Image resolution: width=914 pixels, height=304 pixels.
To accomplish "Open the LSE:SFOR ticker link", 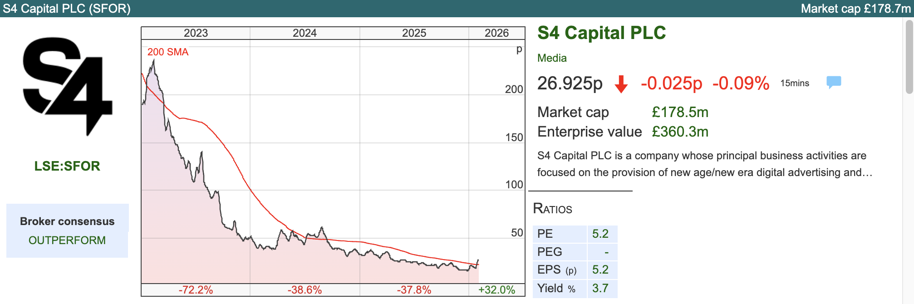I will (67, 166).
